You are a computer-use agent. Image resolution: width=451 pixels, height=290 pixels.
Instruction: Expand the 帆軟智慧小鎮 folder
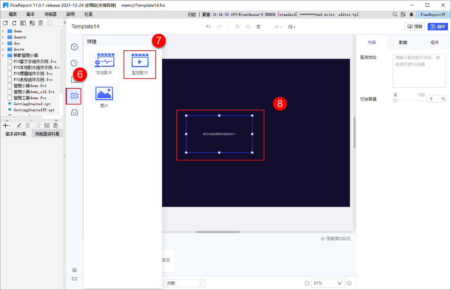(3, 55)
